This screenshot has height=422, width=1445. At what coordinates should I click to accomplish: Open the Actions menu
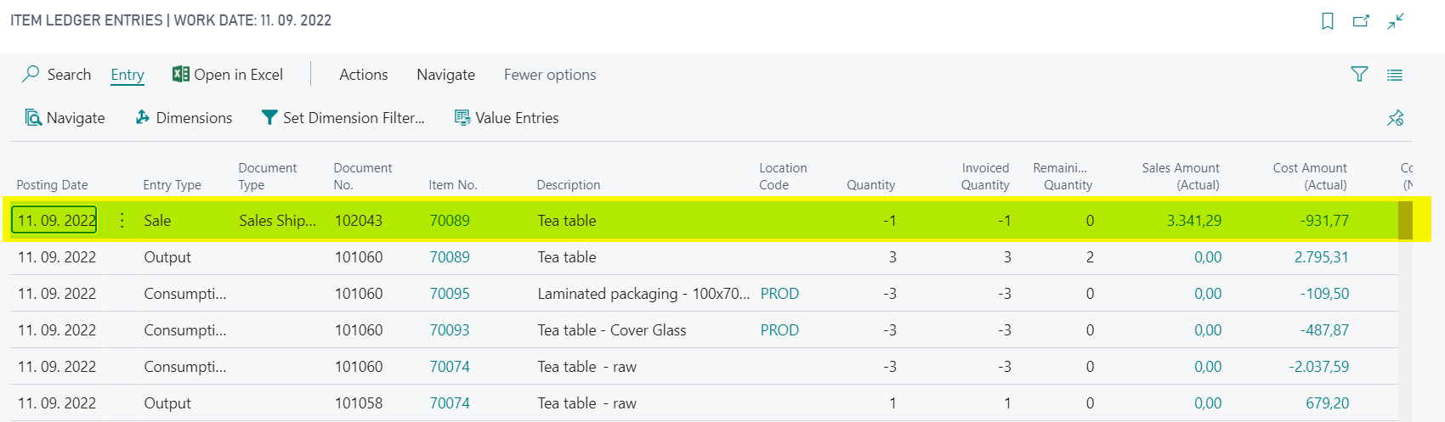pos(364,75)
